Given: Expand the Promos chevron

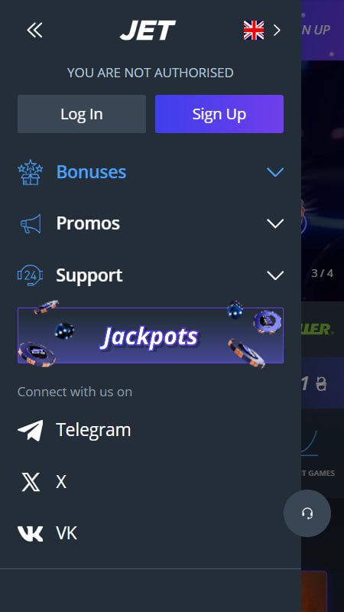Looking at the screenshot, I should pyautogui.click(x=275, y=223).
